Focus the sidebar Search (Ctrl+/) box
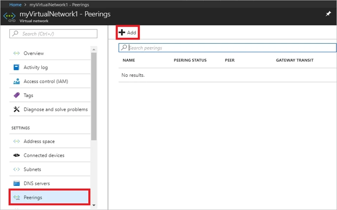337x210 pixels. 53,33
